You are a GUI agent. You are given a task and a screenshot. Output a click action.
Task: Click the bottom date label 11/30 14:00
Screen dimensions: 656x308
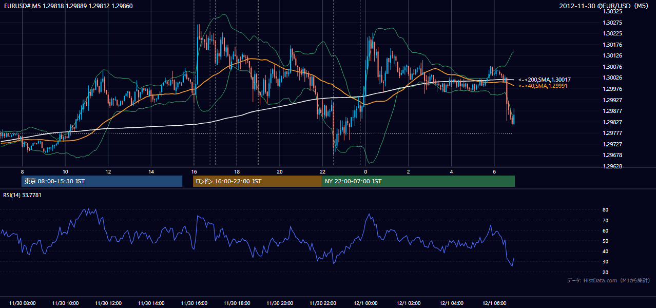pyautogui.click(x=151, y=303)
